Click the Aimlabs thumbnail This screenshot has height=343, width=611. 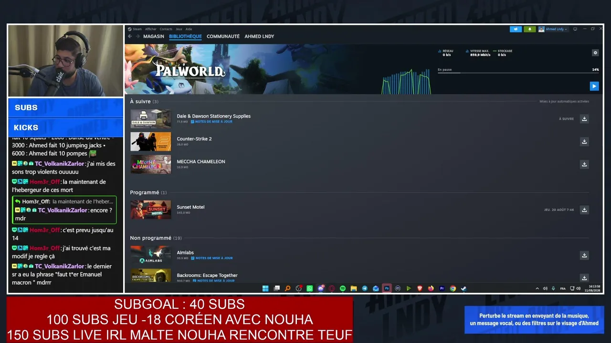(150, 255)
